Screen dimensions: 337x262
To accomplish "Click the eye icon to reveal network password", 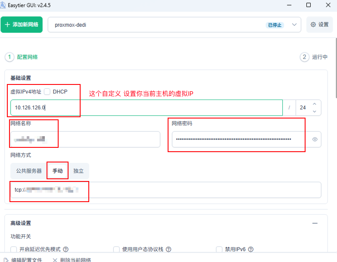I will coord(315,140).
